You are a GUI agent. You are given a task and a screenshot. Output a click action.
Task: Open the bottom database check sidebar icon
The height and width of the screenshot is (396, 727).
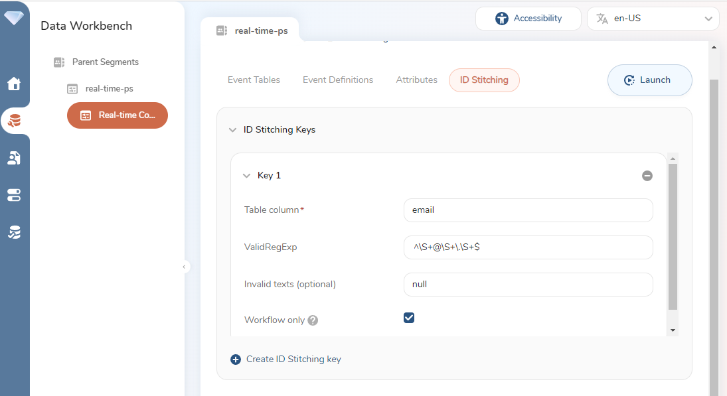pyautogui.click(x=14, y=232)
